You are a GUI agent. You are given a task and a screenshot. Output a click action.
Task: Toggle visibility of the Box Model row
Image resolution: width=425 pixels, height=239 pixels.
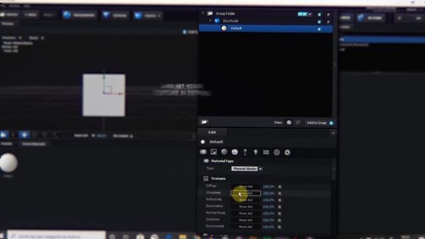319,22
